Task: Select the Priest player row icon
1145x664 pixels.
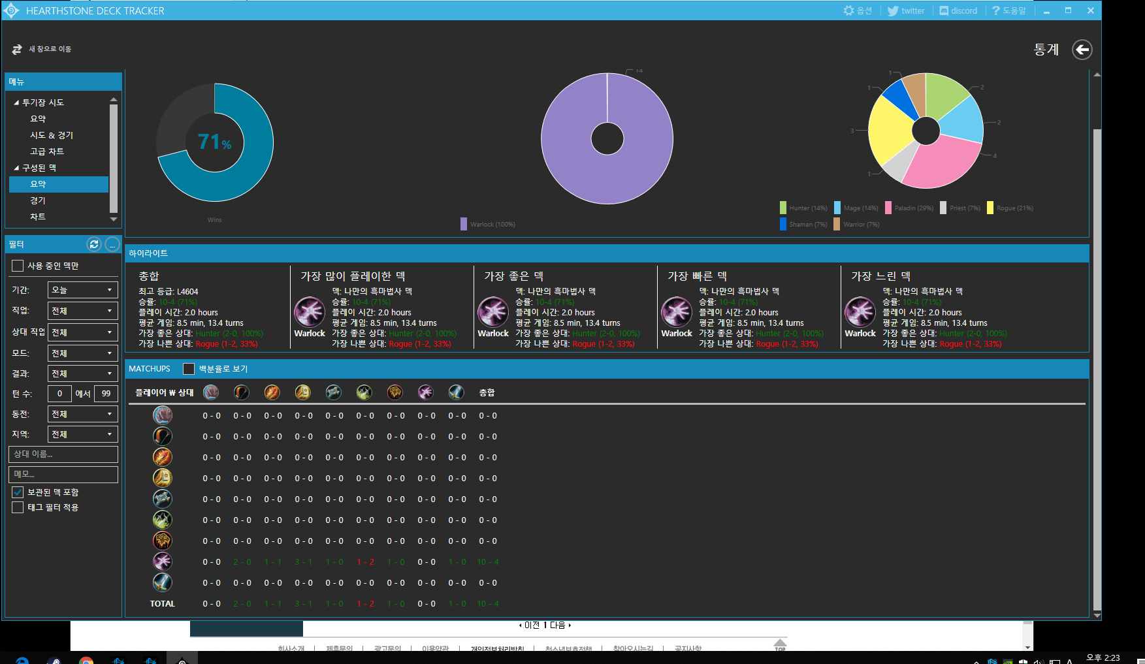Action: (x=163, y=499)
